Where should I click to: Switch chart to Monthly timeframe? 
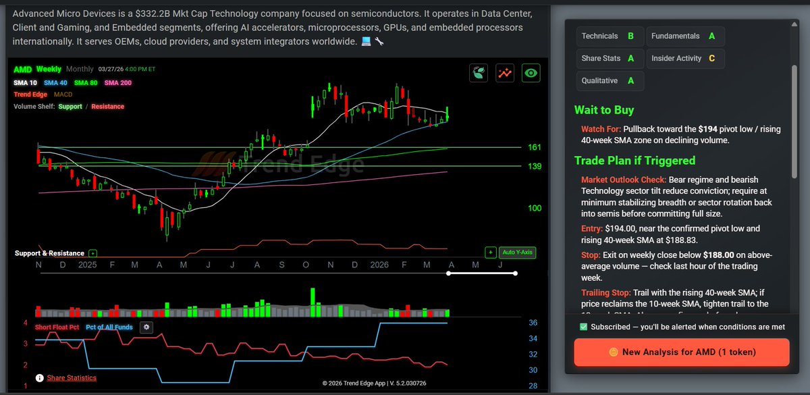coord(80,69)
